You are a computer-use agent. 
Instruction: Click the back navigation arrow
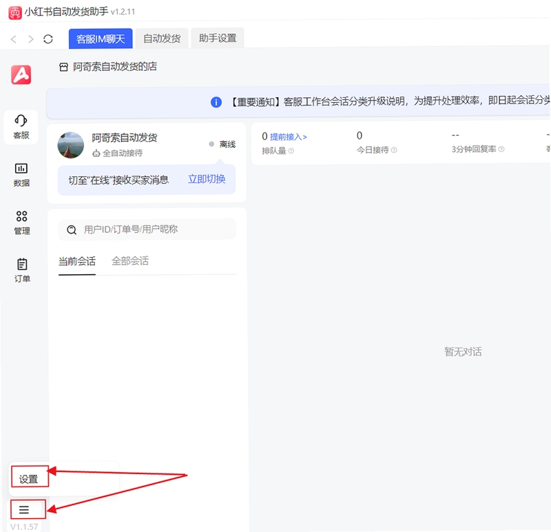pyautogui.click(x=14, y=39)
